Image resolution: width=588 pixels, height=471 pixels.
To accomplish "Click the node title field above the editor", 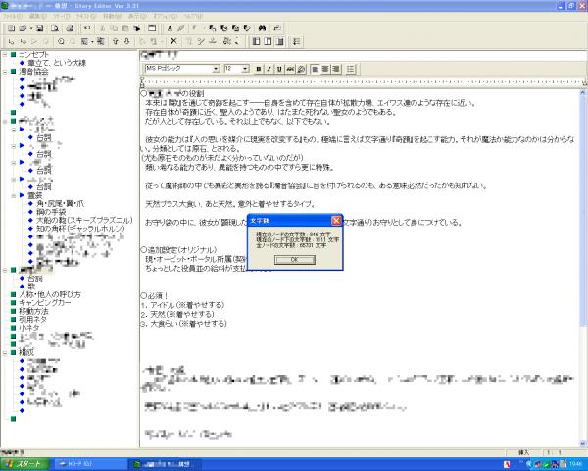I will coord(363,55).
